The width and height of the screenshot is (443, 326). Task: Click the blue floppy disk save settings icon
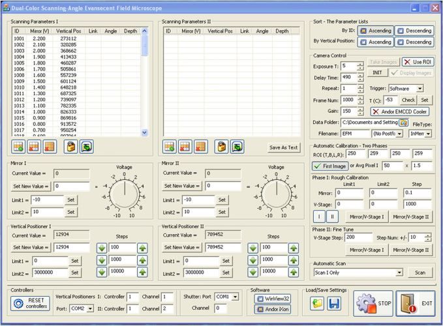(x=334, y=304)
